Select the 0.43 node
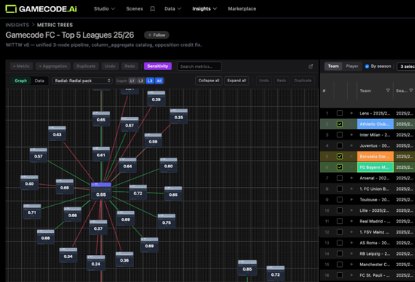 coord(57,133)
